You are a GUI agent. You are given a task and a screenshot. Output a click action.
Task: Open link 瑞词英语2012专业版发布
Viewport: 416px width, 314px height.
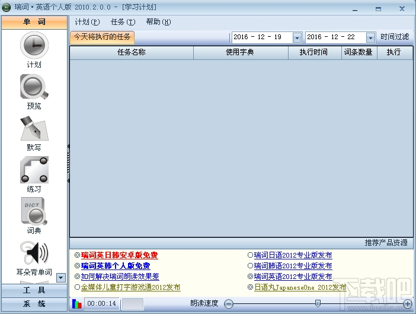coord(293,277)
